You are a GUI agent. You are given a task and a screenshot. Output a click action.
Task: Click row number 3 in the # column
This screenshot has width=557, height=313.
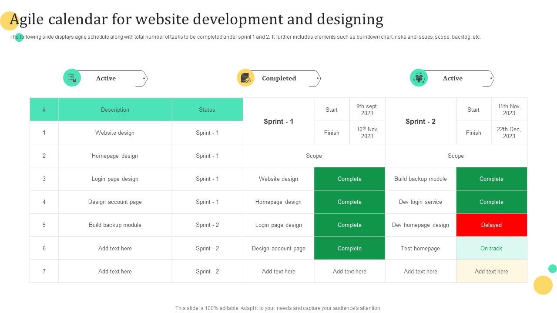click(44, 179)
